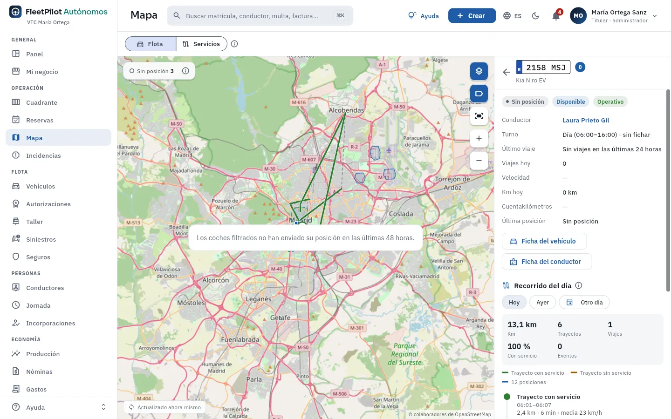Pick Otro día with the date picker
The width and height of the screenshot is (671, 419).
point(584,302)
